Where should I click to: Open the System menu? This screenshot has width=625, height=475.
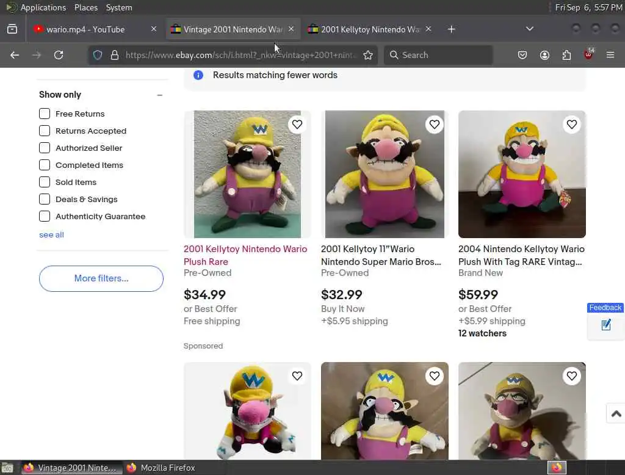click(119, 7)
